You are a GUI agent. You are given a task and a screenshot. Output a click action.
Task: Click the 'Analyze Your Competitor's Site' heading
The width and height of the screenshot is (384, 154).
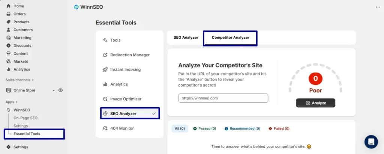pyautogui.click(x=220, y=65)
